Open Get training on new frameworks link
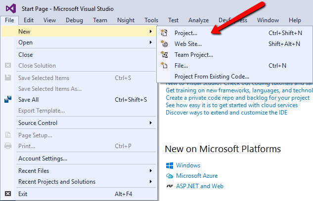313x201 pixels. pos(239,90)
